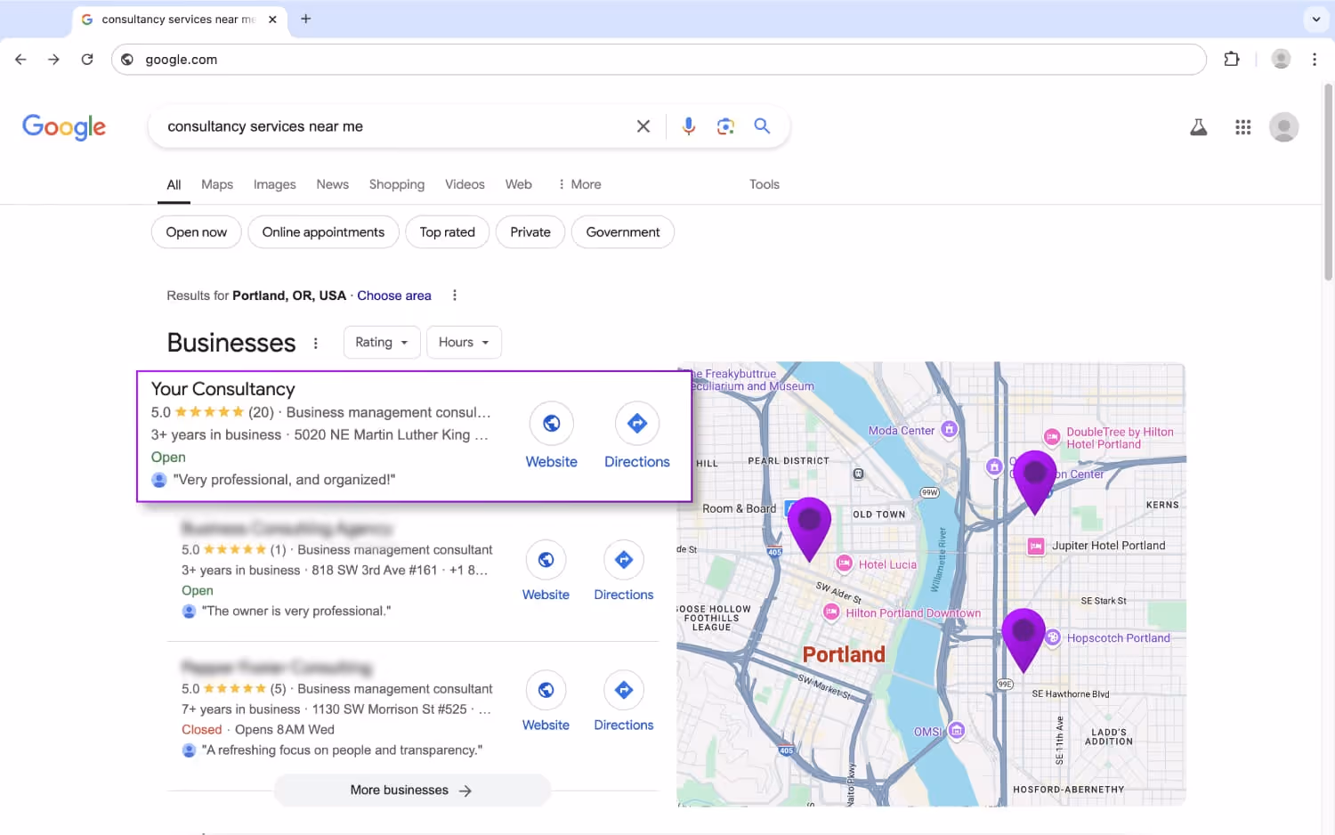
Task: Open Search Labs flask icon
Action: (1199, 127)
